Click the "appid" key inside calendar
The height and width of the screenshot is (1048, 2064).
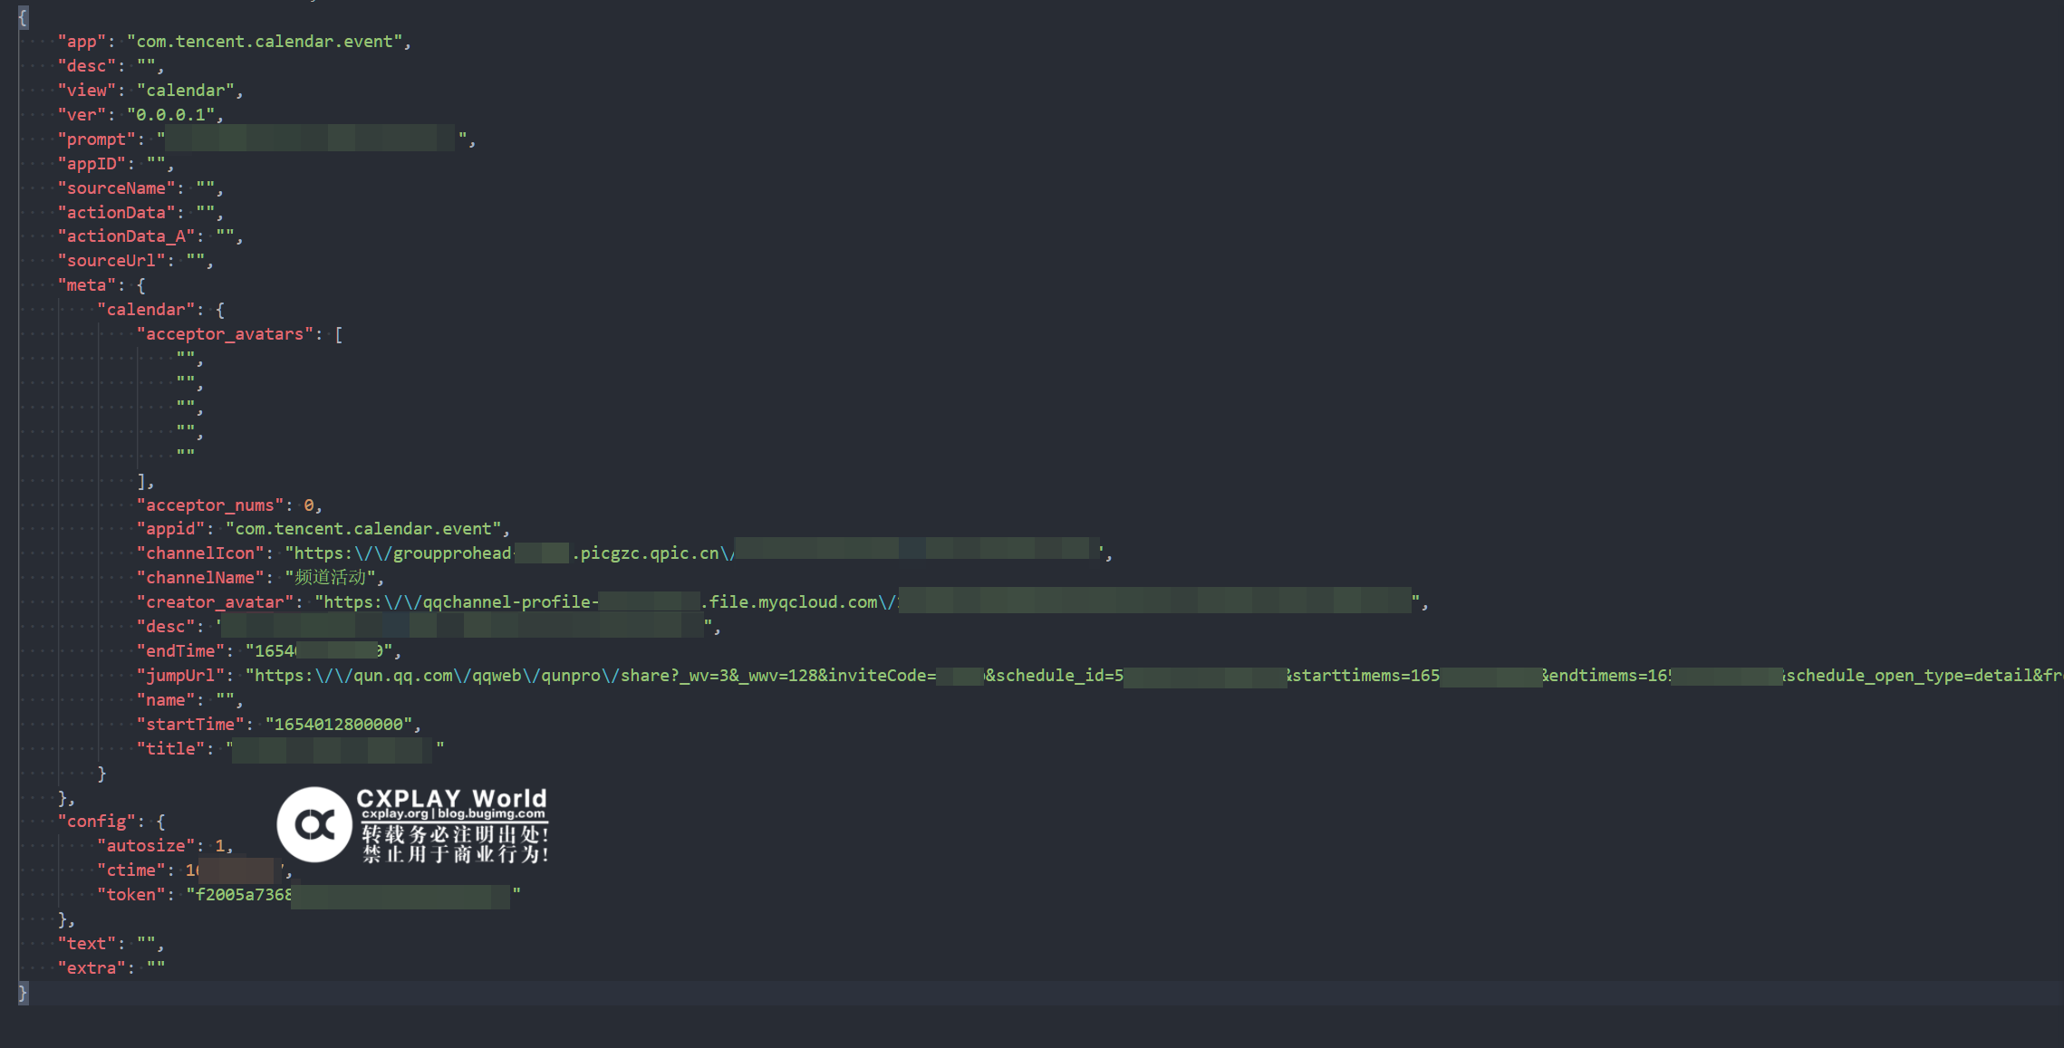point(171,529)
